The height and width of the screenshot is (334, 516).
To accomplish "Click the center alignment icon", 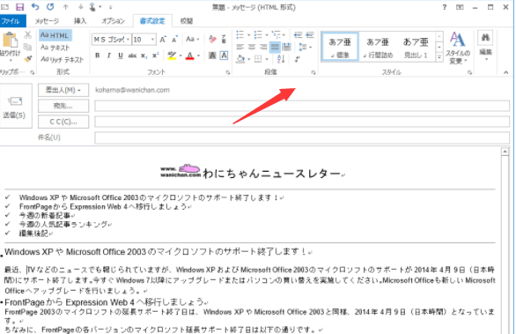I will [252, 47].
